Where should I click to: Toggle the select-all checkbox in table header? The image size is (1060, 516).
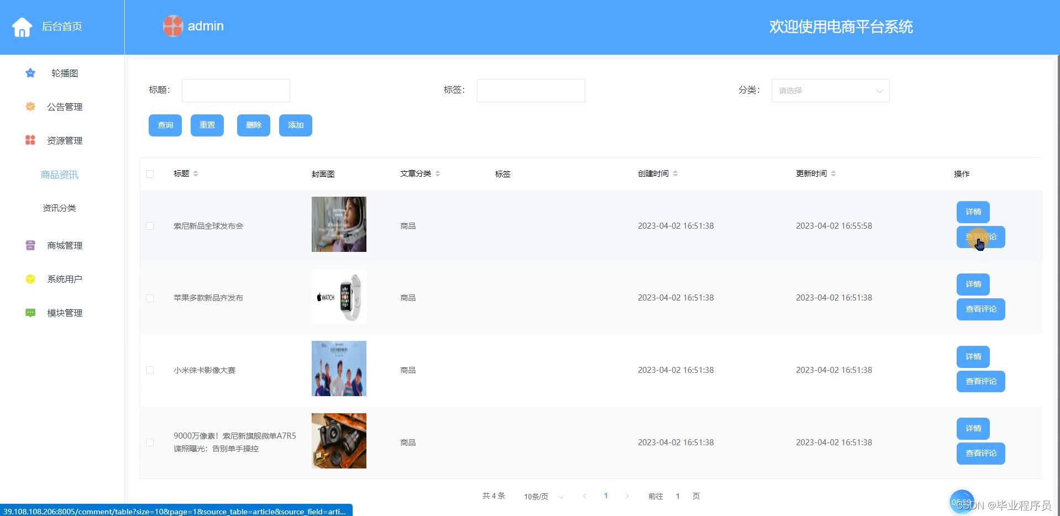[x=150, y=173]
